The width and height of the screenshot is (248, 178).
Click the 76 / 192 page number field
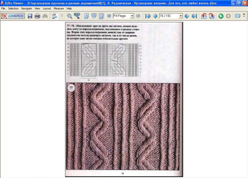[x=169, y=16]
